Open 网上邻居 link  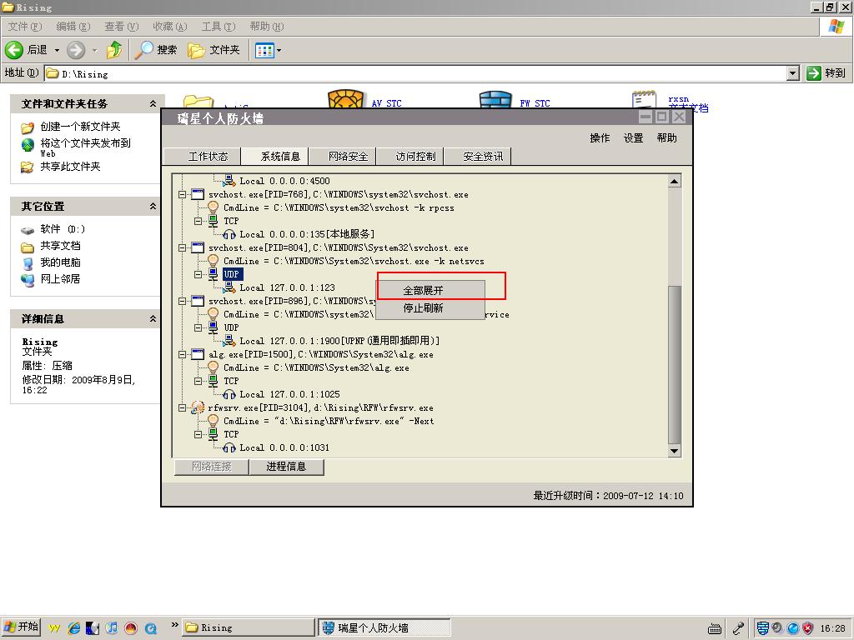coord(60,278)
